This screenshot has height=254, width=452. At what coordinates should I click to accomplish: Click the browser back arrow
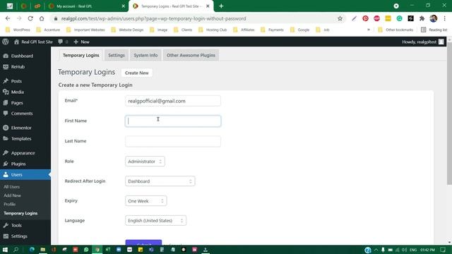tap(8, 18)
